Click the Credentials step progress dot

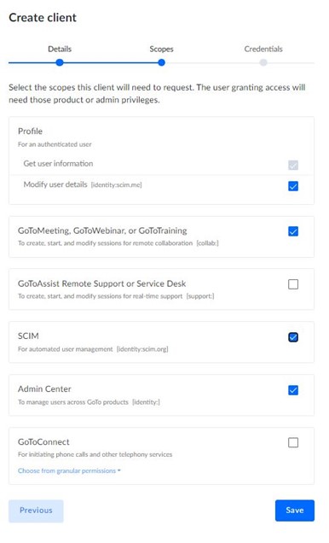click(263, 62)
